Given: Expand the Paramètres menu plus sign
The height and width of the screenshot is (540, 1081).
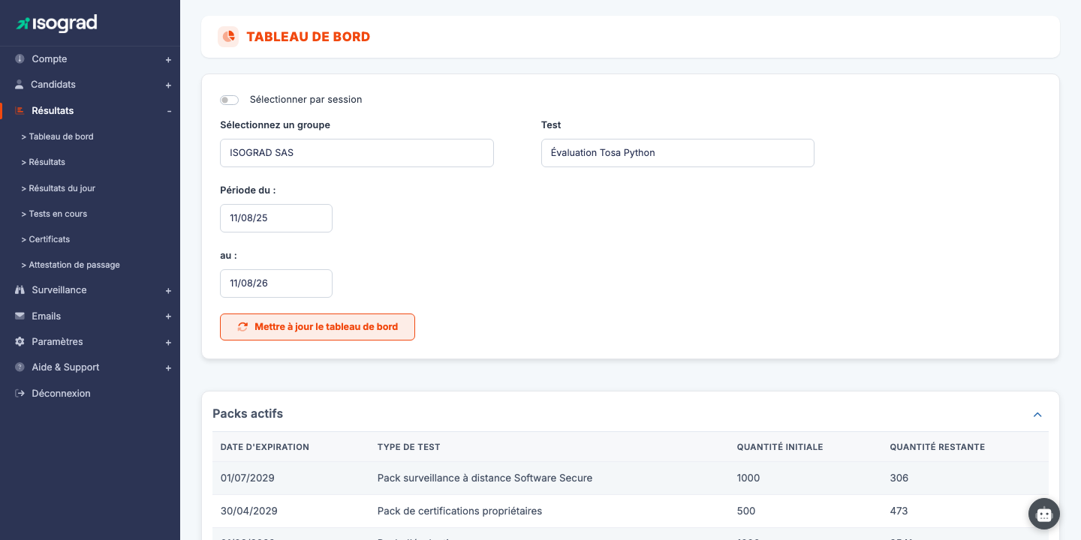Looking at the screenshot, I should coord(168,343).
